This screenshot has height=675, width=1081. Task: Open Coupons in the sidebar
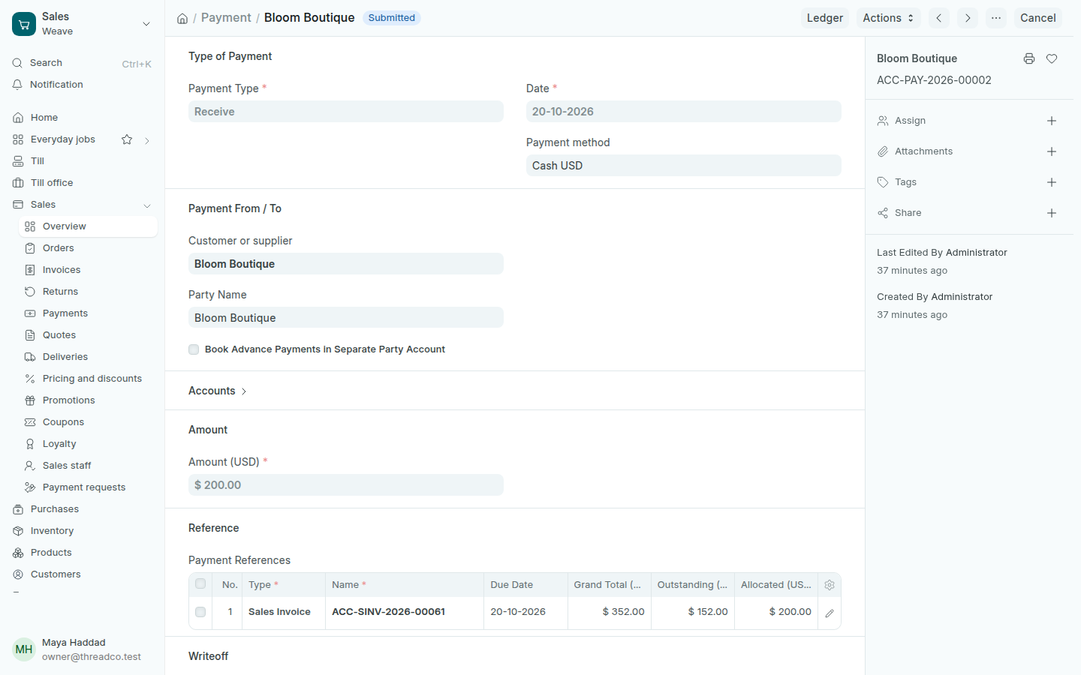tap(89, 422)
